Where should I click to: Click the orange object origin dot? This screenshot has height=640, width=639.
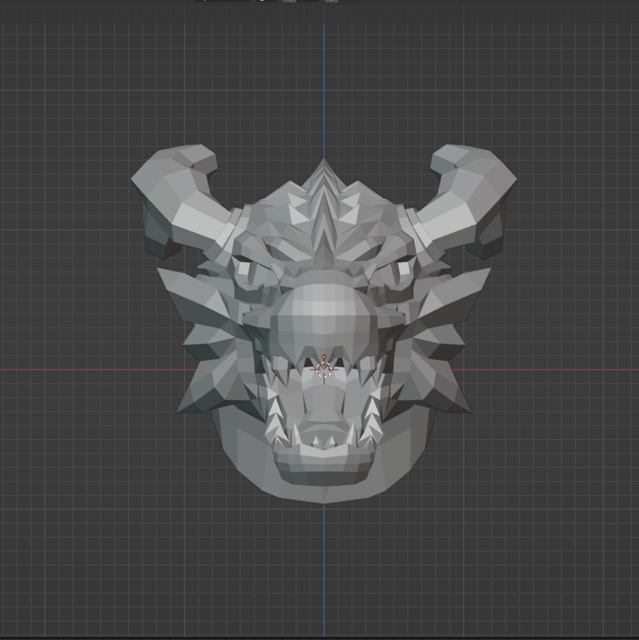324,357
